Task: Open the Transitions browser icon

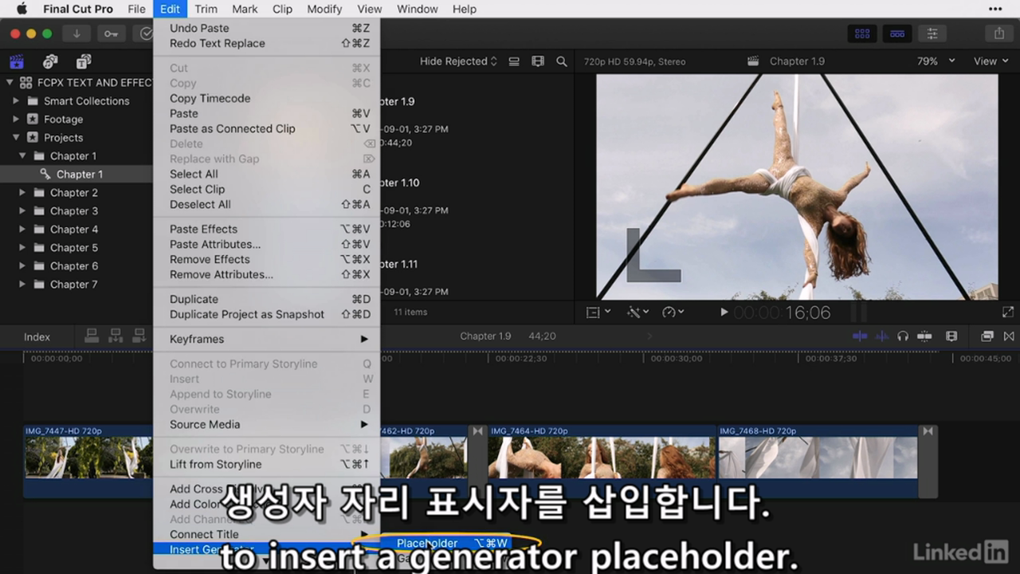Action: (x=1009, y=336)
